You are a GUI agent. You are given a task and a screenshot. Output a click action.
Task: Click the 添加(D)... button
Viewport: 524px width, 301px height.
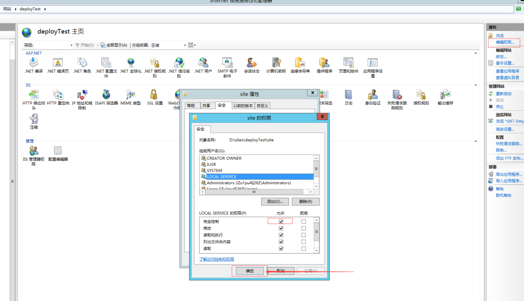click(x=275, y=201)
